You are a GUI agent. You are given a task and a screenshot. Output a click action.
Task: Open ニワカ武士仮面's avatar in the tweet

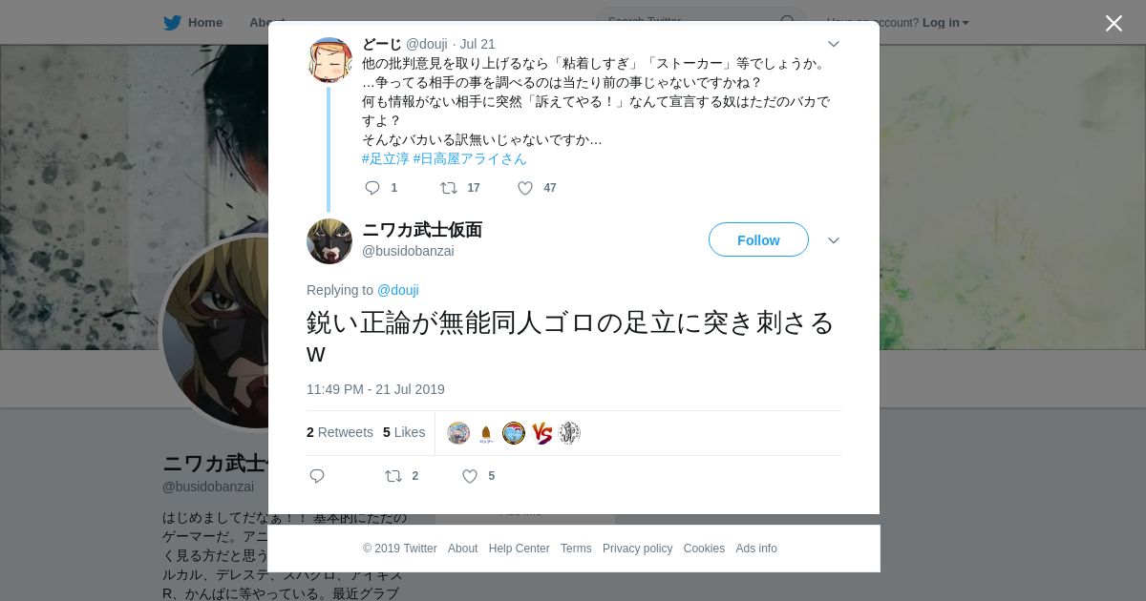(329, 241)
